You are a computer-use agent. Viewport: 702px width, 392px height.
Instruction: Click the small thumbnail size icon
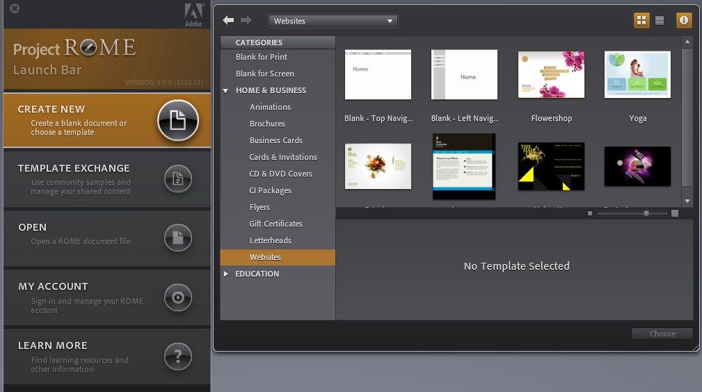[x=590, y=213]
